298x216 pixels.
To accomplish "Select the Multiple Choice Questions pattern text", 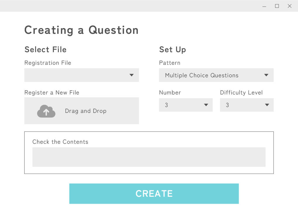I will (202, 75).
